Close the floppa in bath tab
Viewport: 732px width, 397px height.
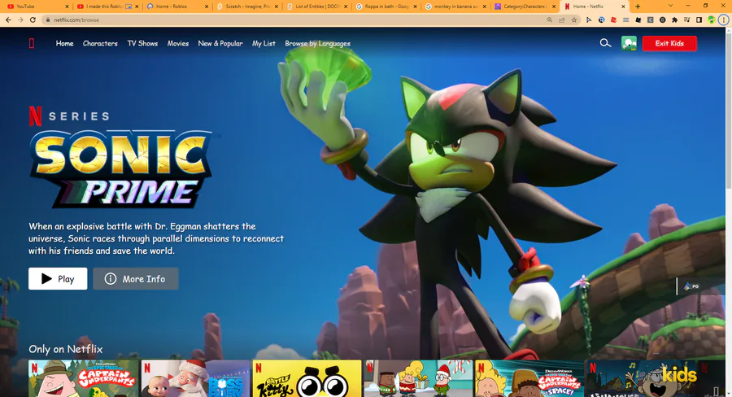(x=415, y=7)
